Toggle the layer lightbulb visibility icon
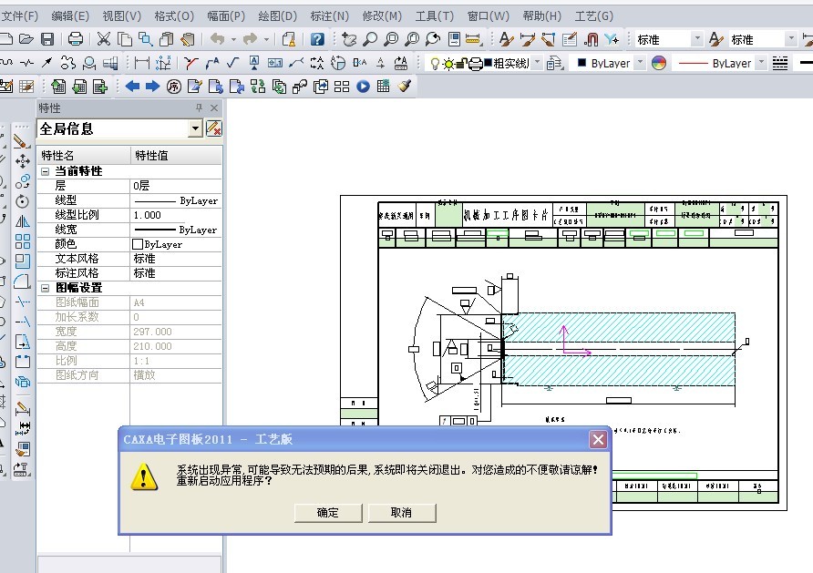The width and height of the screenshot is (813, 573). pos(435,63)
